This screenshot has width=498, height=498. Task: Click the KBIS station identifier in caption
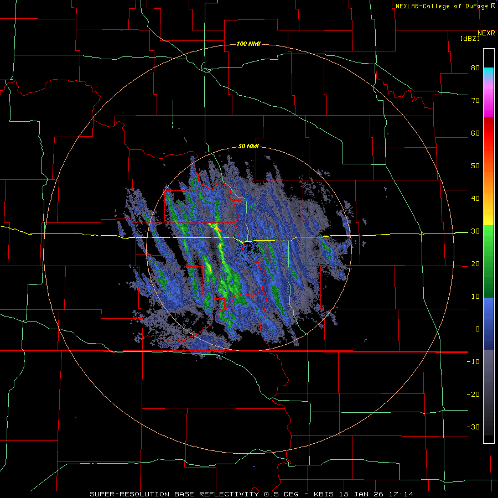point(323,494)
